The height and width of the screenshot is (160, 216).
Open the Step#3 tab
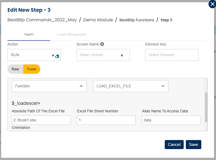[x=29, y=34]
